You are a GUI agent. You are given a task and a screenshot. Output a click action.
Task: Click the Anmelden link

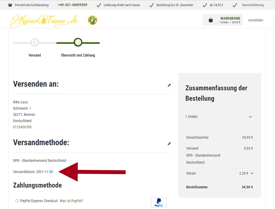tap(255, 20)
